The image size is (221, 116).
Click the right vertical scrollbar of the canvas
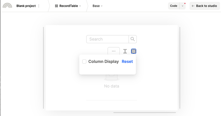pos(180,68)
